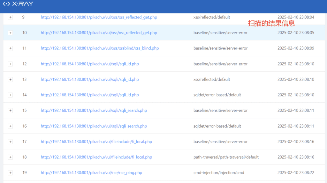Viewport: 327px width, 183px height.
Task: Expand row 12 plus button
Action: 10,64
